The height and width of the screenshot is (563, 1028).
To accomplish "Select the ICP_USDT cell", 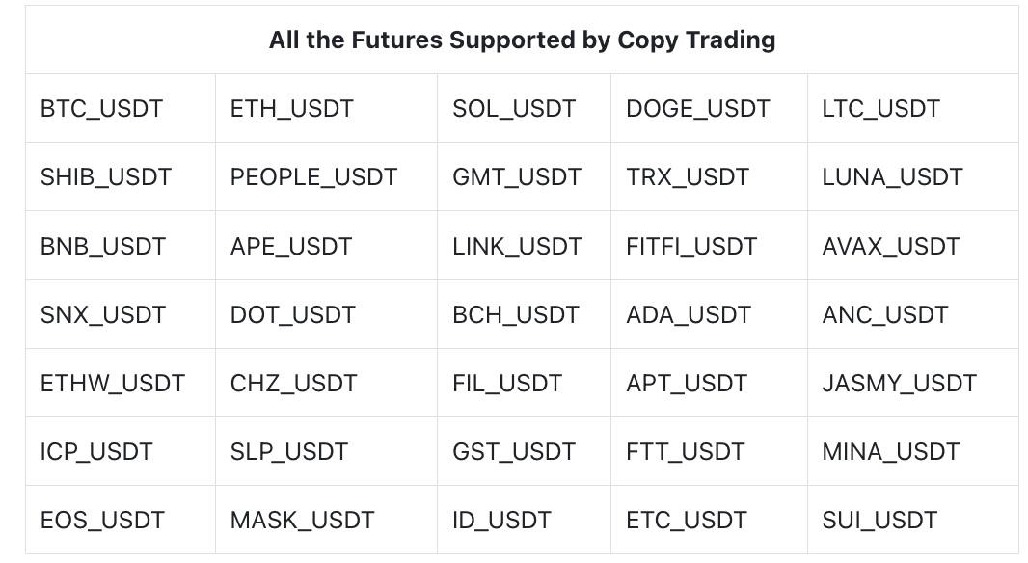I will [96, 451].
